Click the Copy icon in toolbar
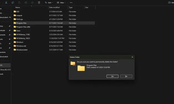The image size is (174, 104). tap(13, 2)
